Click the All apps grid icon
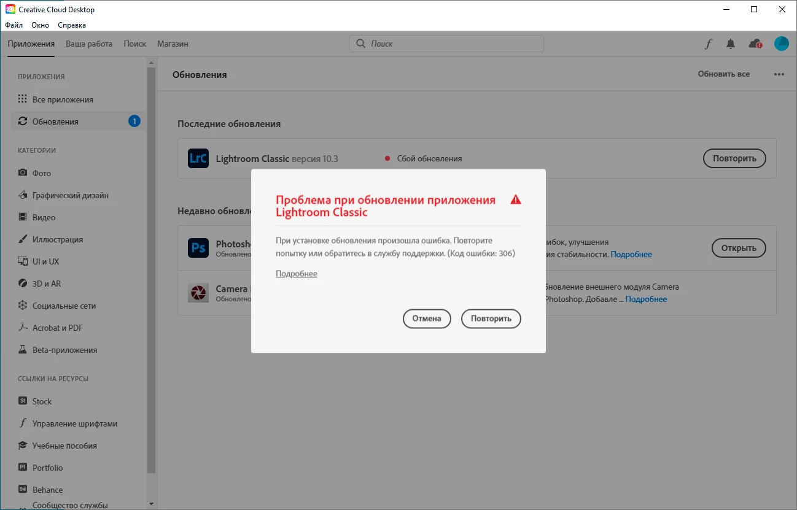The height and width of the screenshot is (510, 797). pyautogui.click(x=23, y=99)
